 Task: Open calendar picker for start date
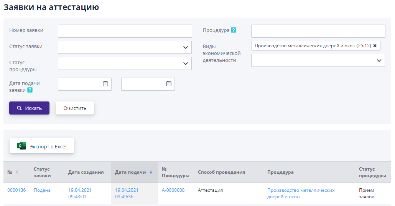pos(105,84)
